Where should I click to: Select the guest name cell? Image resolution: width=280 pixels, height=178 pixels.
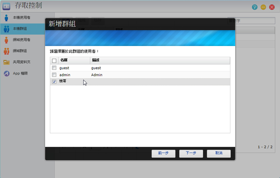point(64,68)
